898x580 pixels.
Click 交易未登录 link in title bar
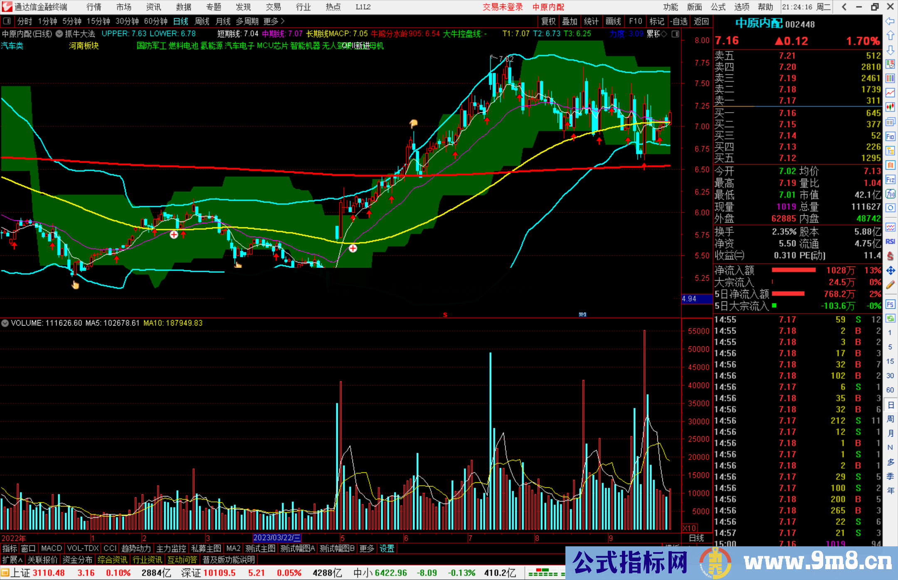point(503,7)
